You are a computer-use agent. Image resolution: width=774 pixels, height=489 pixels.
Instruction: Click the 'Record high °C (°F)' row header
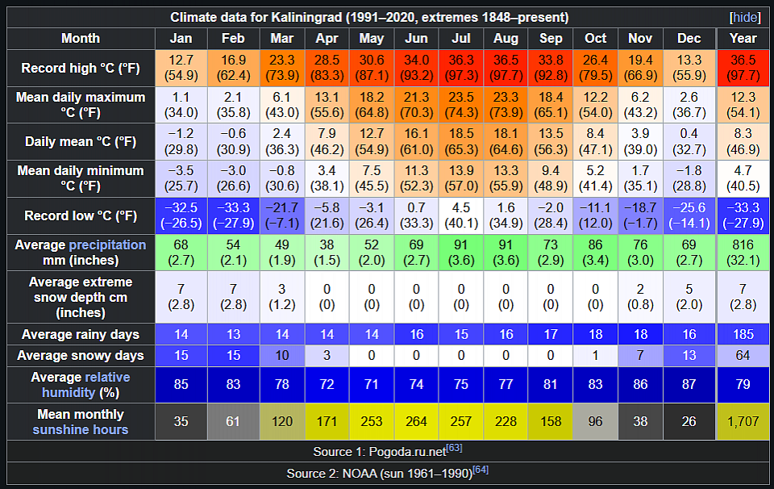click(x=81, y=68)
